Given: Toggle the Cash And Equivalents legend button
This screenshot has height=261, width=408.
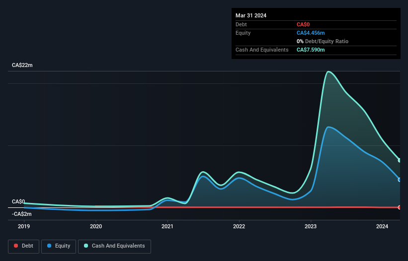Looking at the screenshot, I should [114, 246].
